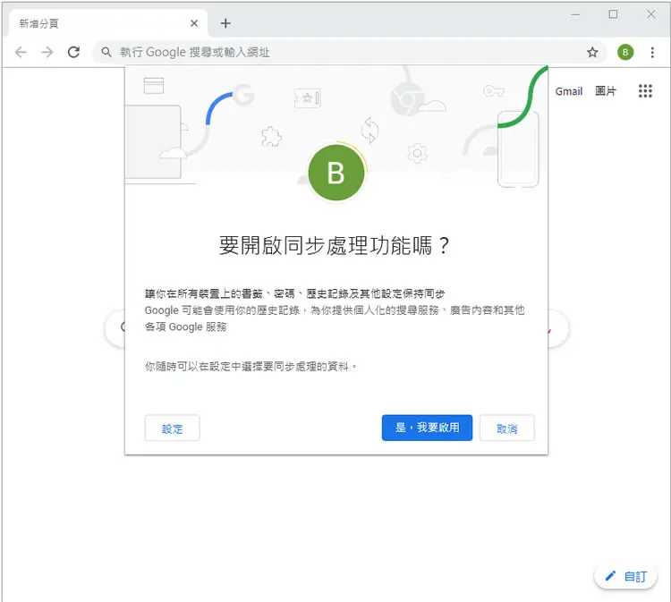Viewport: 671px width, 602px height.
Task: Click the 設定 button in sync dialog
Action: point(172,428)
